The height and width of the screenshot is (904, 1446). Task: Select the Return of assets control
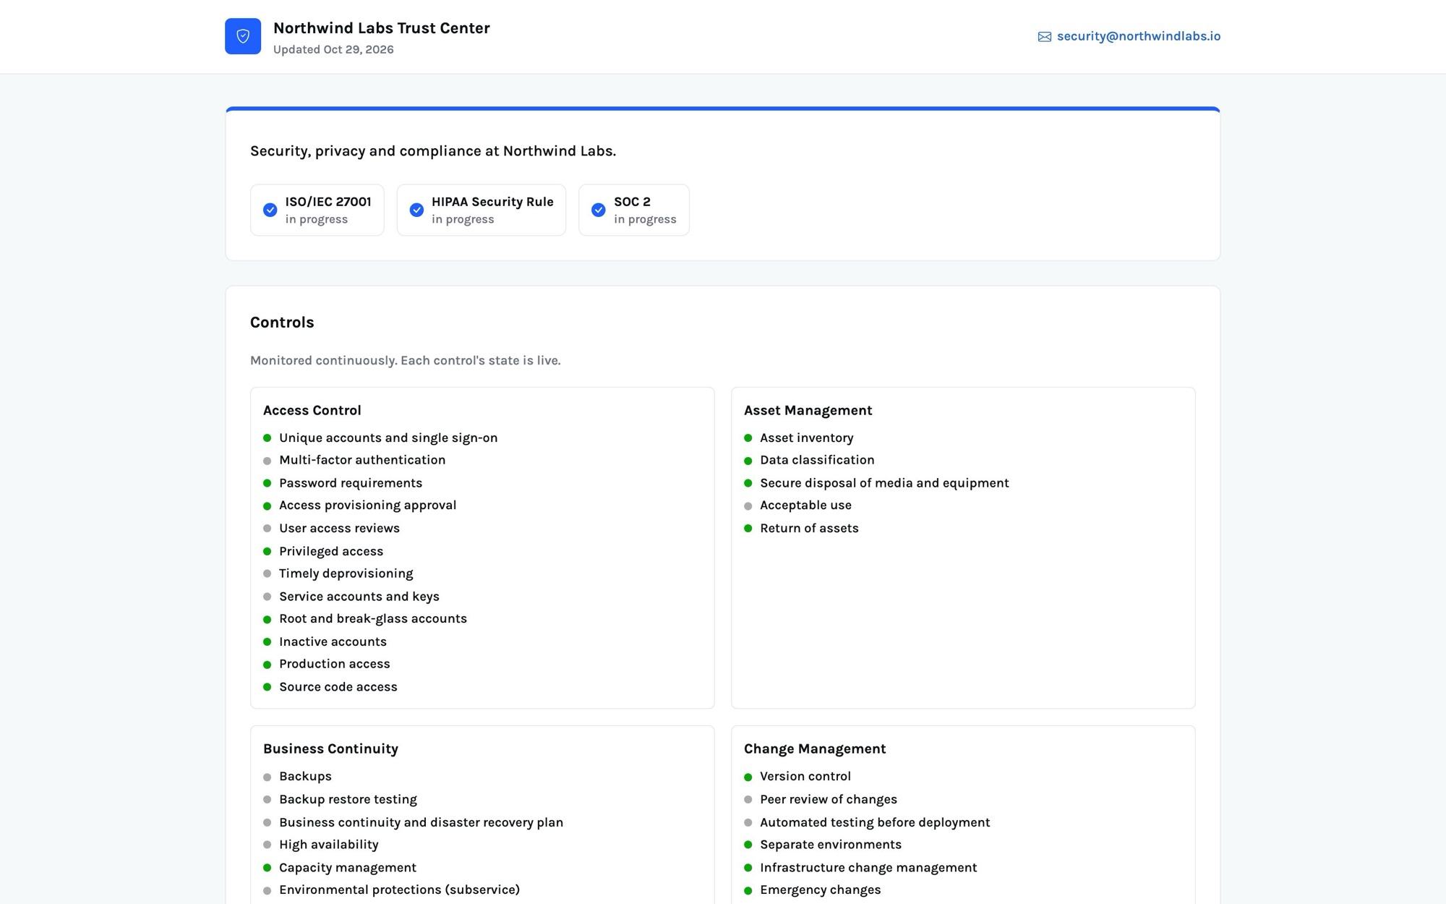(x=809, y=528)
